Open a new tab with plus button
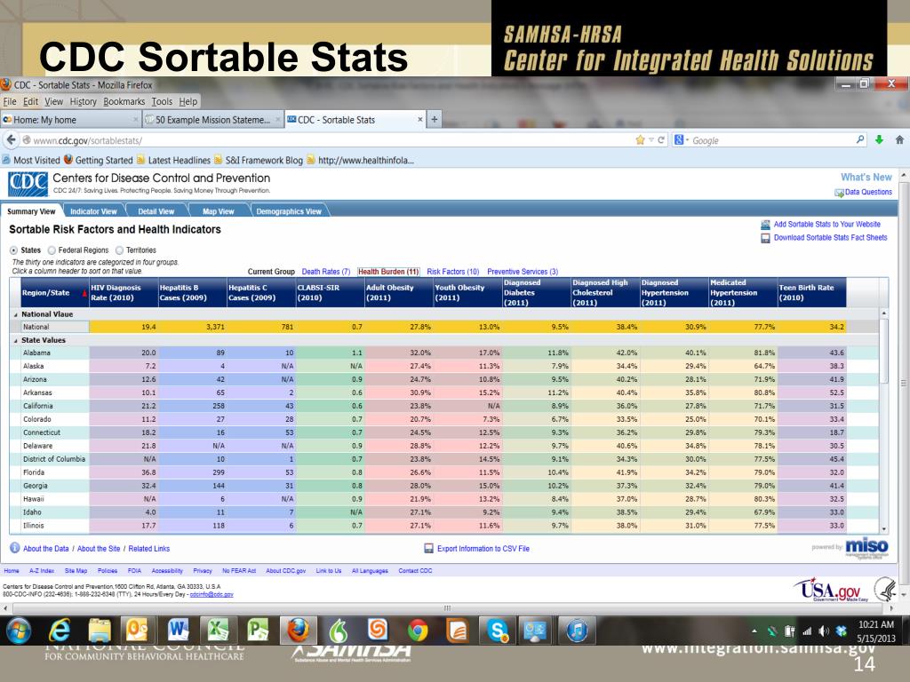This screenshot has height=682, width=910. [434, 120]
